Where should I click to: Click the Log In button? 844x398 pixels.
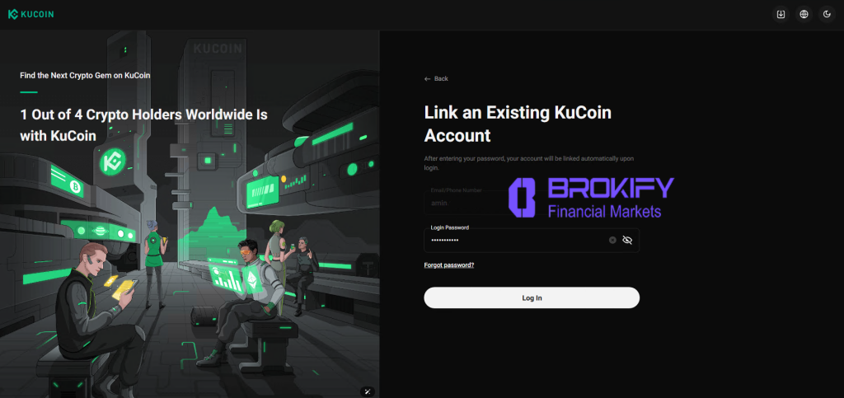pos(532,297)
